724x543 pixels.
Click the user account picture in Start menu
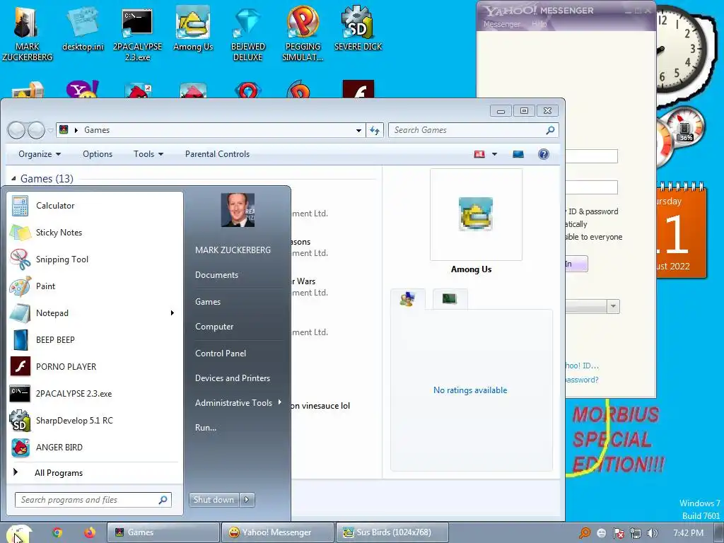click(x=238, y=210)
